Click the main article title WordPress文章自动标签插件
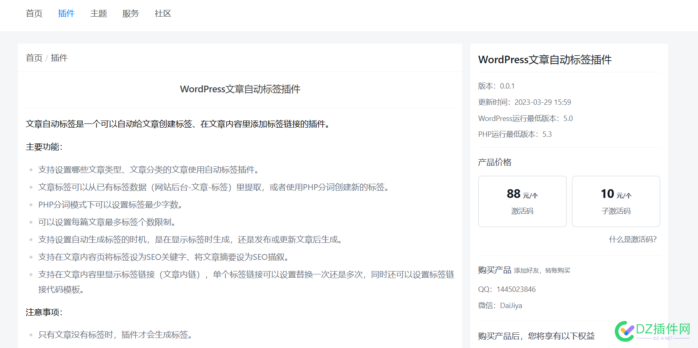 tap(240, 89)
